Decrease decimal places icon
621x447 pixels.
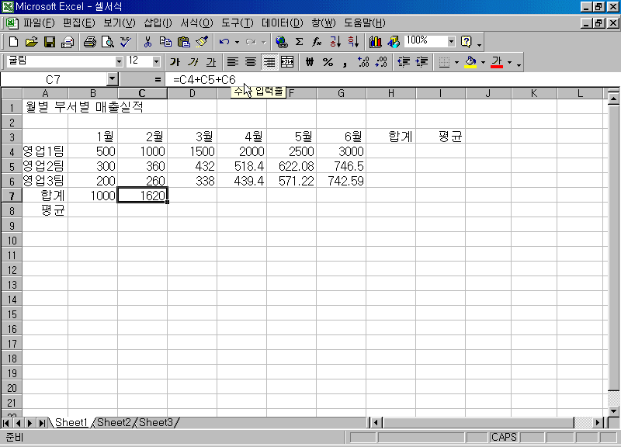[381, 62]
